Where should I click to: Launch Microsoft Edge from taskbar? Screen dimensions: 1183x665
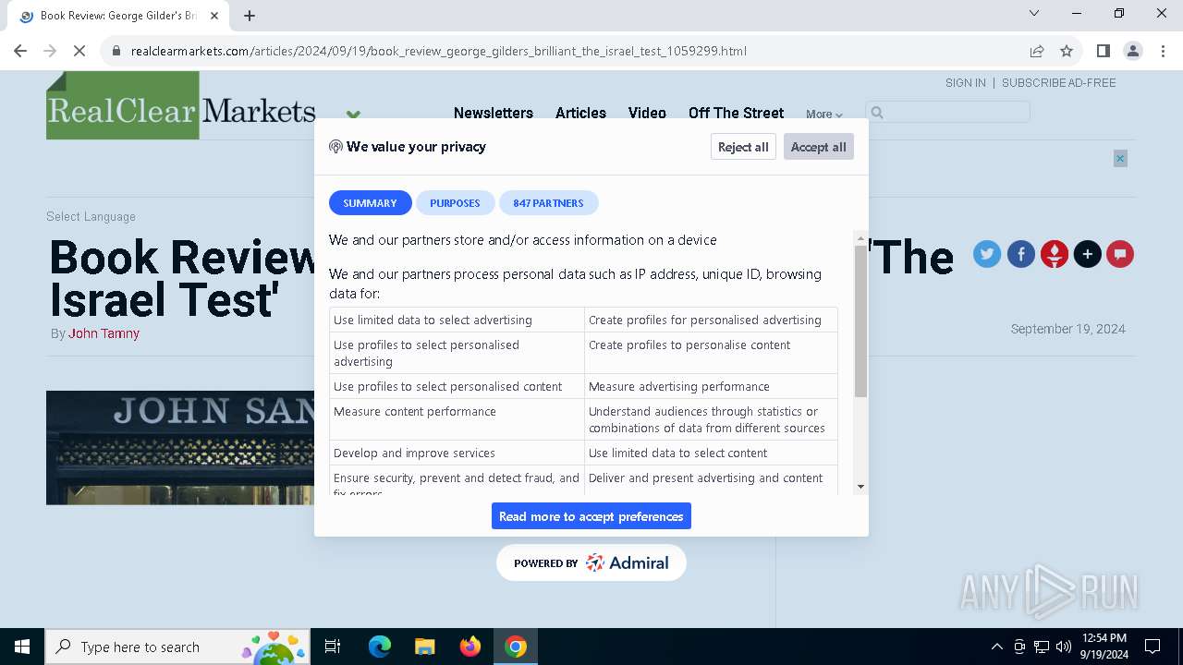click(380, 647)
